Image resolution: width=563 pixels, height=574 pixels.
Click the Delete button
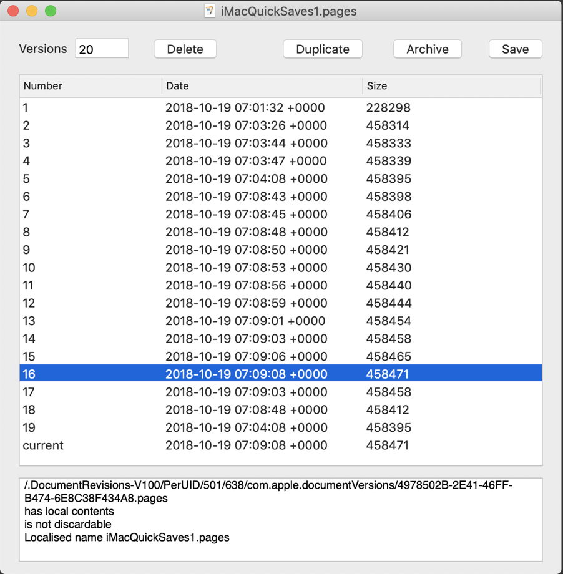click(185, 49)
